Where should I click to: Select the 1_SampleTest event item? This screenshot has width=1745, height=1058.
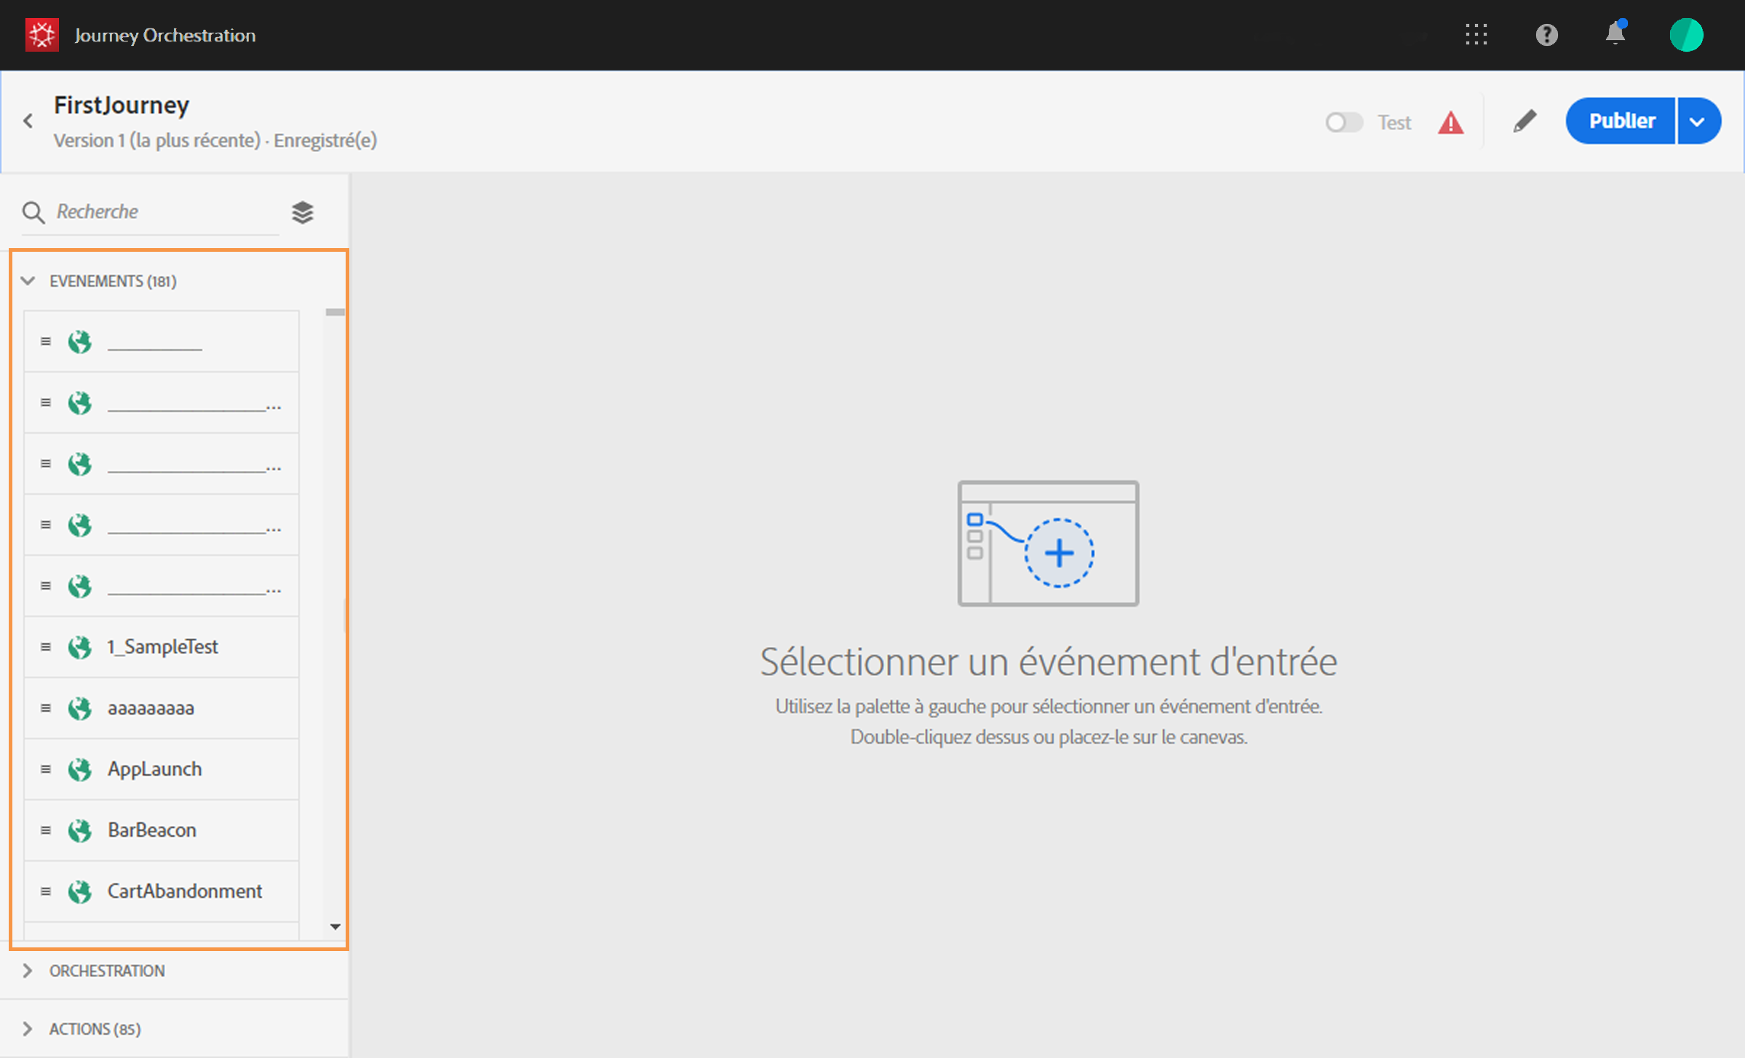tap(162, 647)
